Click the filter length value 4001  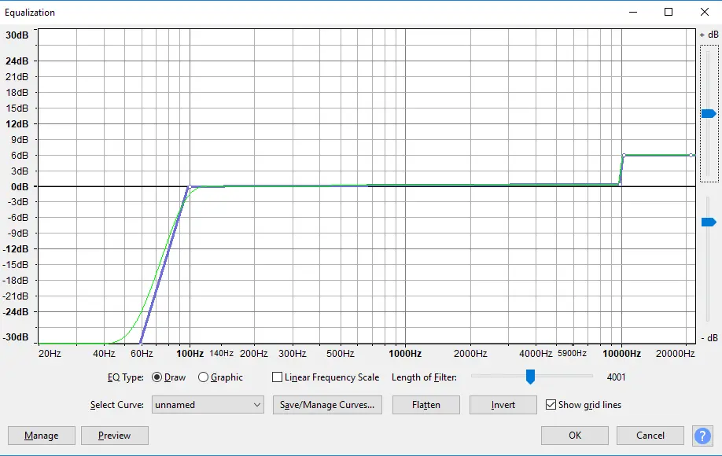point(616,377)
